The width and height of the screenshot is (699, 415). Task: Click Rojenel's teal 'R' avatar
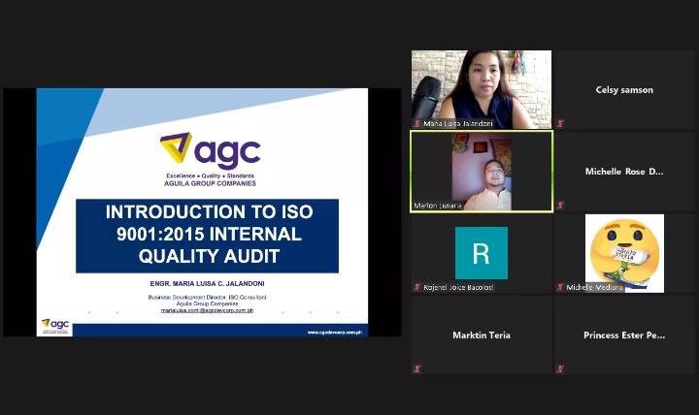[481, 253]
